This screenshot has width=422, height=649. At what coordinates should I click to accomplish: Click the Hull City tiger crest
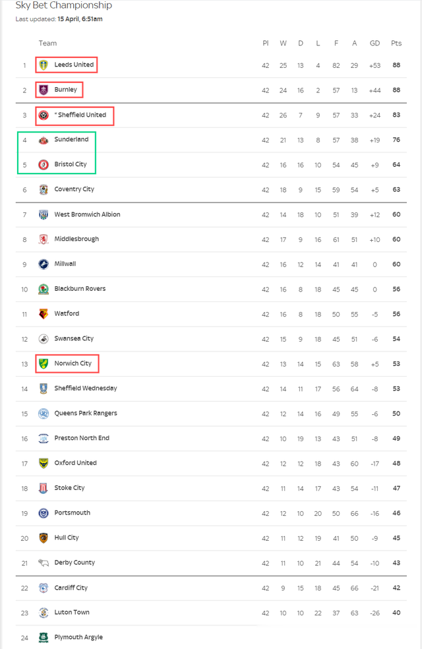tap(44, 538)
